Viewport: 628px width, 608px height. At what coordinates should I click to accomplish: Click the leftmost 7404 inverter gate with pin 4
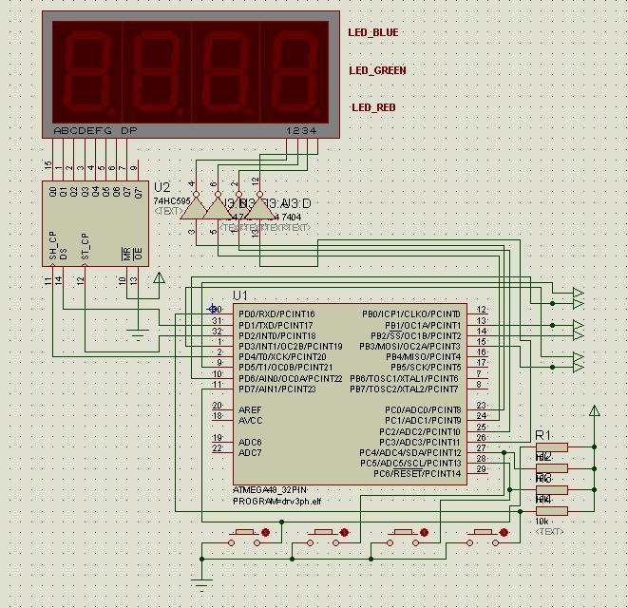(x=195, y=208)
